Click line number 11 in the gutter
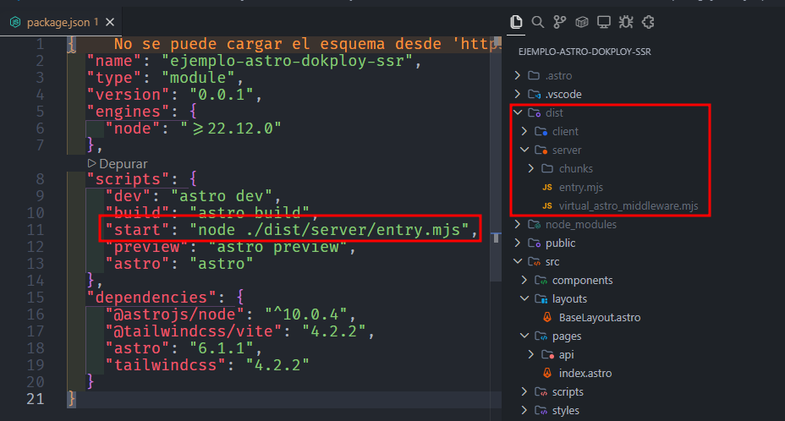Image resolution: width=785 pixels, height=421 pixels. click(x=35, y=230)
